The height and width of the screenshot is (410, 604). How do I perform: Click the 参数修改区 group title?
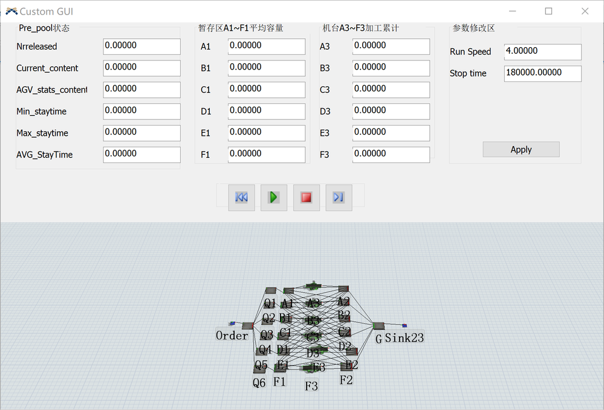[x=473, y=28]
